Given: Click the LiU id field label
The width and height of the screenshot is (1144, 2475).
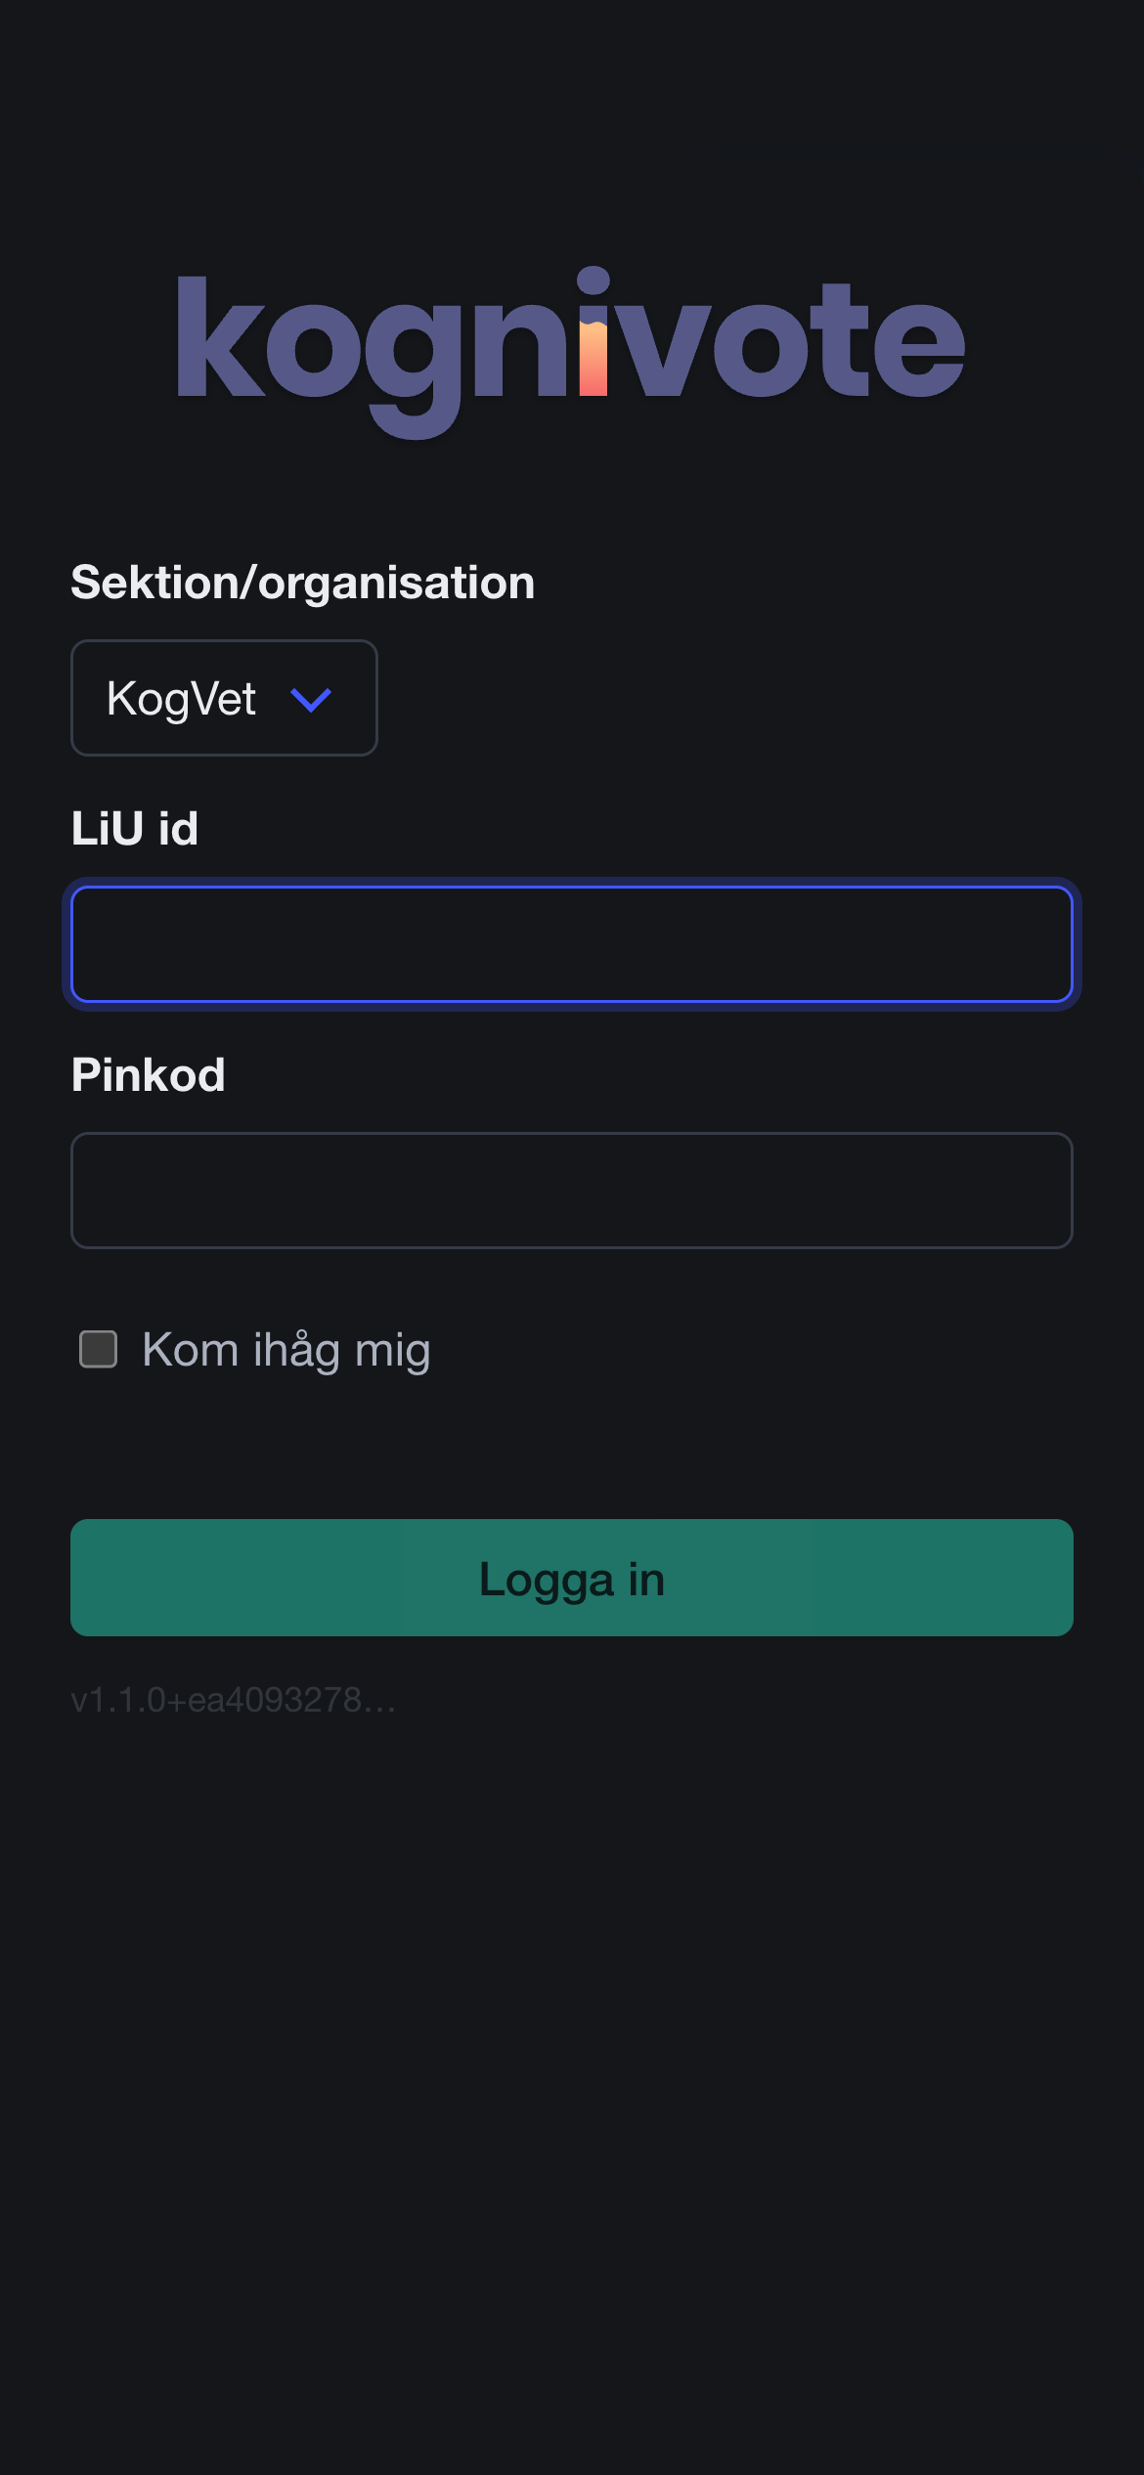Looking at the screenshot, I should (135, 829).
